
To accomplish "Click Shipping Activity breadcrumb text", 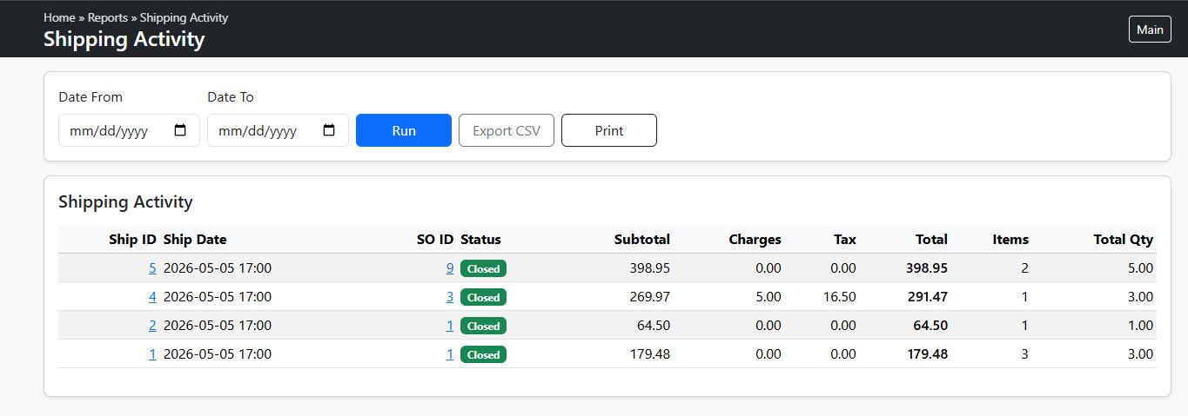I will (x=185, y=17).
